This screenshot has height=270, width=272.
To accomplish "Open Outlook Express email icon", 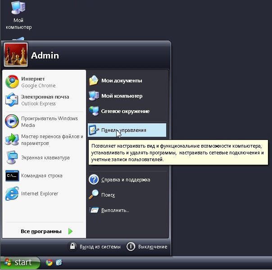I will pos(12,100).
